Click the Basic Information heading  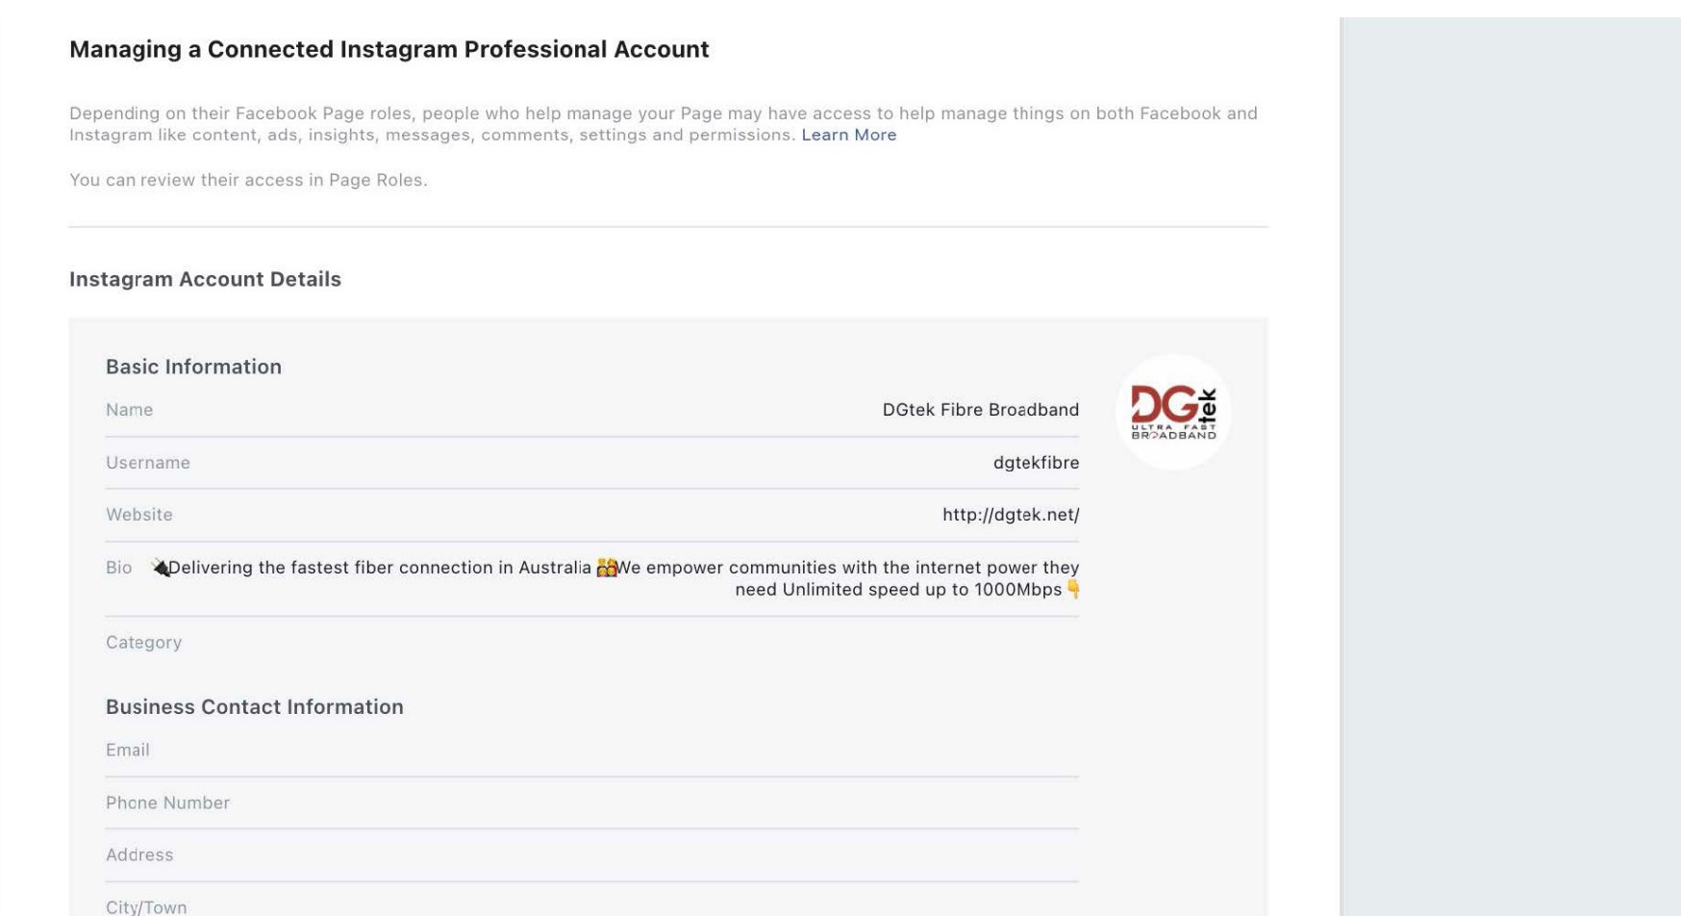pos(193,367)
